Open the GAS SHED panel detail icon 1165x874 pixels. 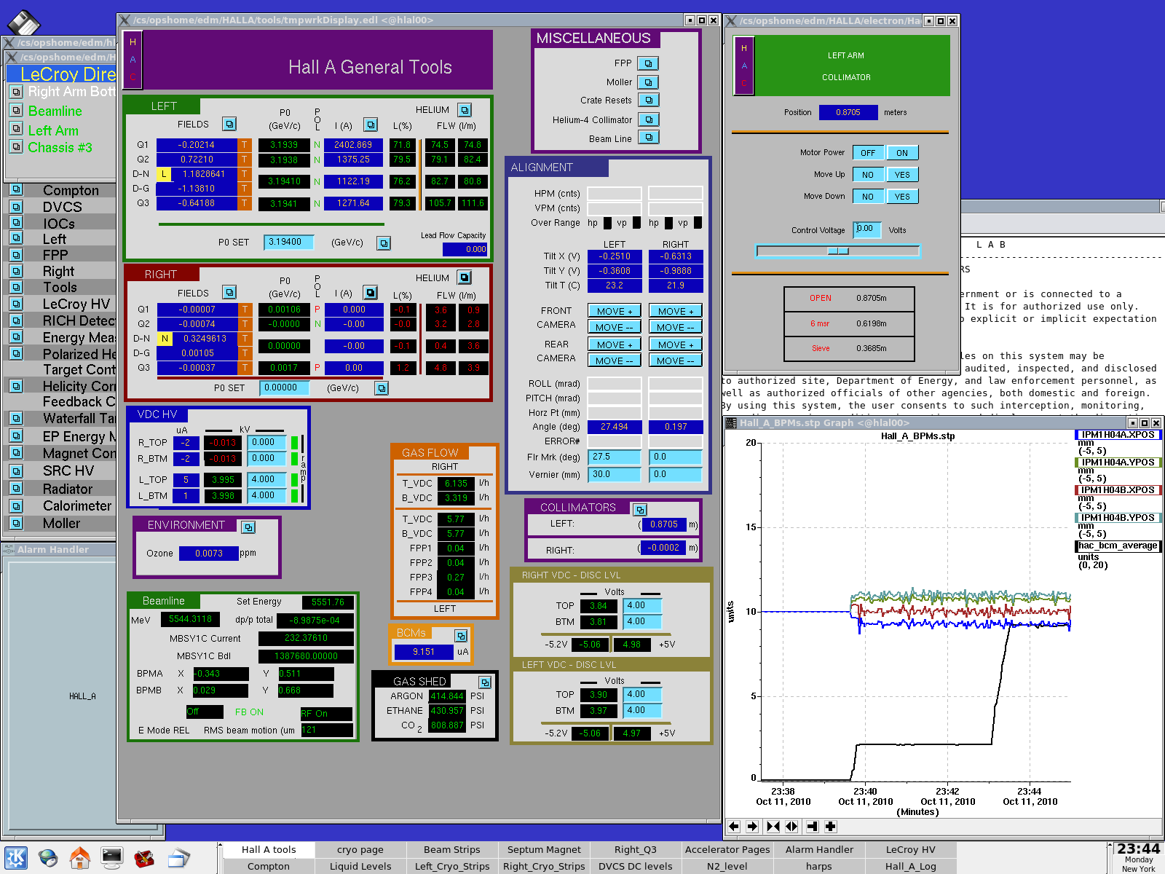tap(485, 682)
